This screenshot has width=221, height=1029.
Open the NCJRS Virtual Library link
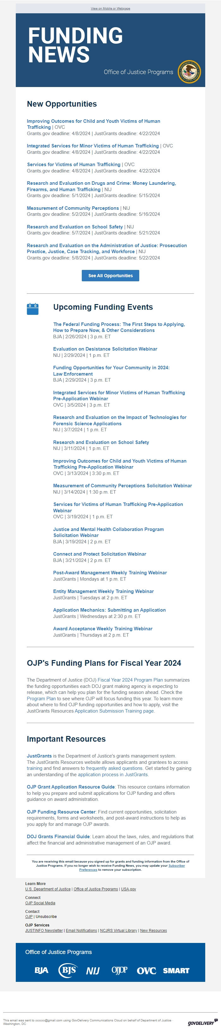click(118, 930)
